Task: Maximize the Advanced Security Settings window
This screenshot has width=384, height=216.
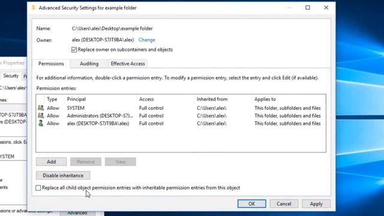Action: [308, 8]
